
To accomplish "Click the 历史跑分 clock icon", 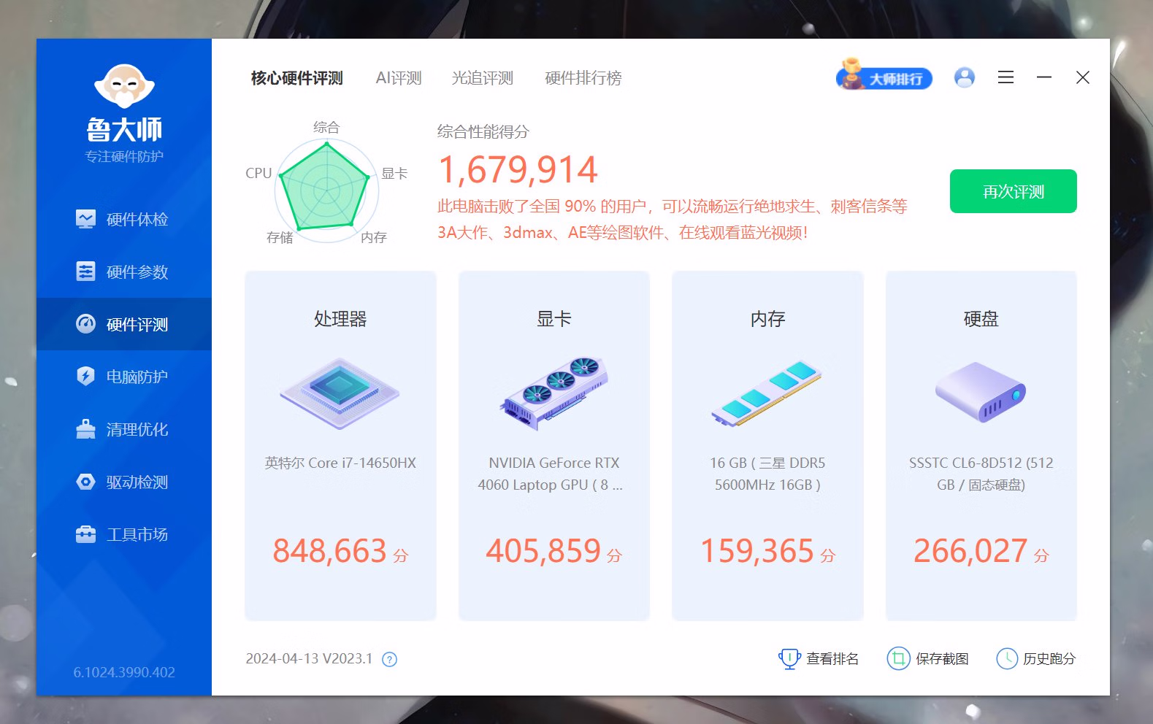I will coord(1007,659).
